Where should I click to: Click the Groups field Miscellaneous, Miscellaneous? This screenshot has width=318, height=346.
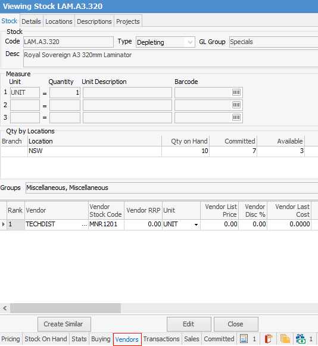172,188
